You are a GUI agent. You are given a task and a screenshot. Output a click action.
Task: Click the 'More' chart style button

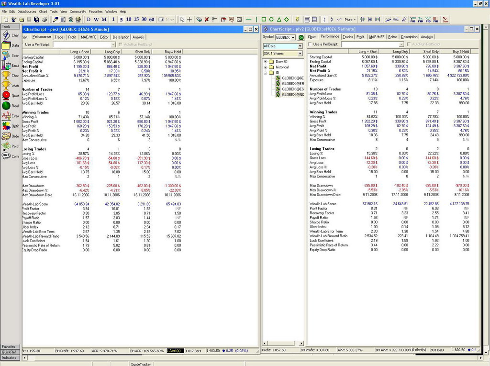[349, 20]
